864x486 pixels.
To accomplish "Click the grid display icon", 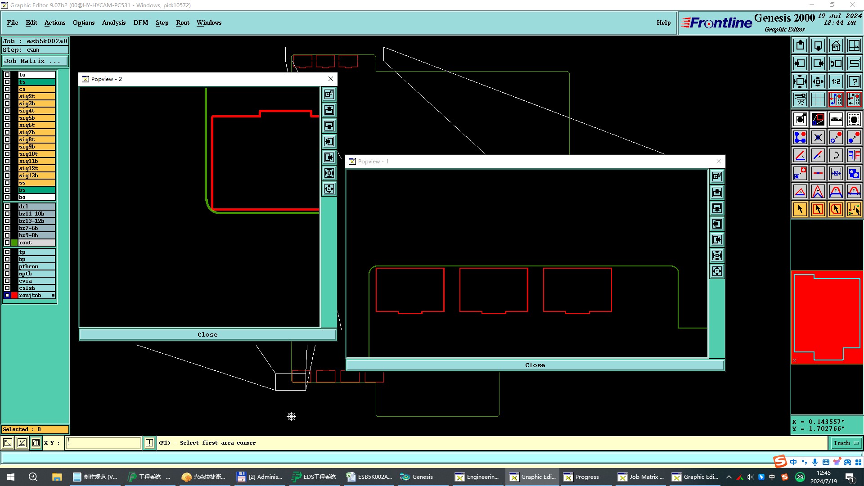I will (818, 99).
